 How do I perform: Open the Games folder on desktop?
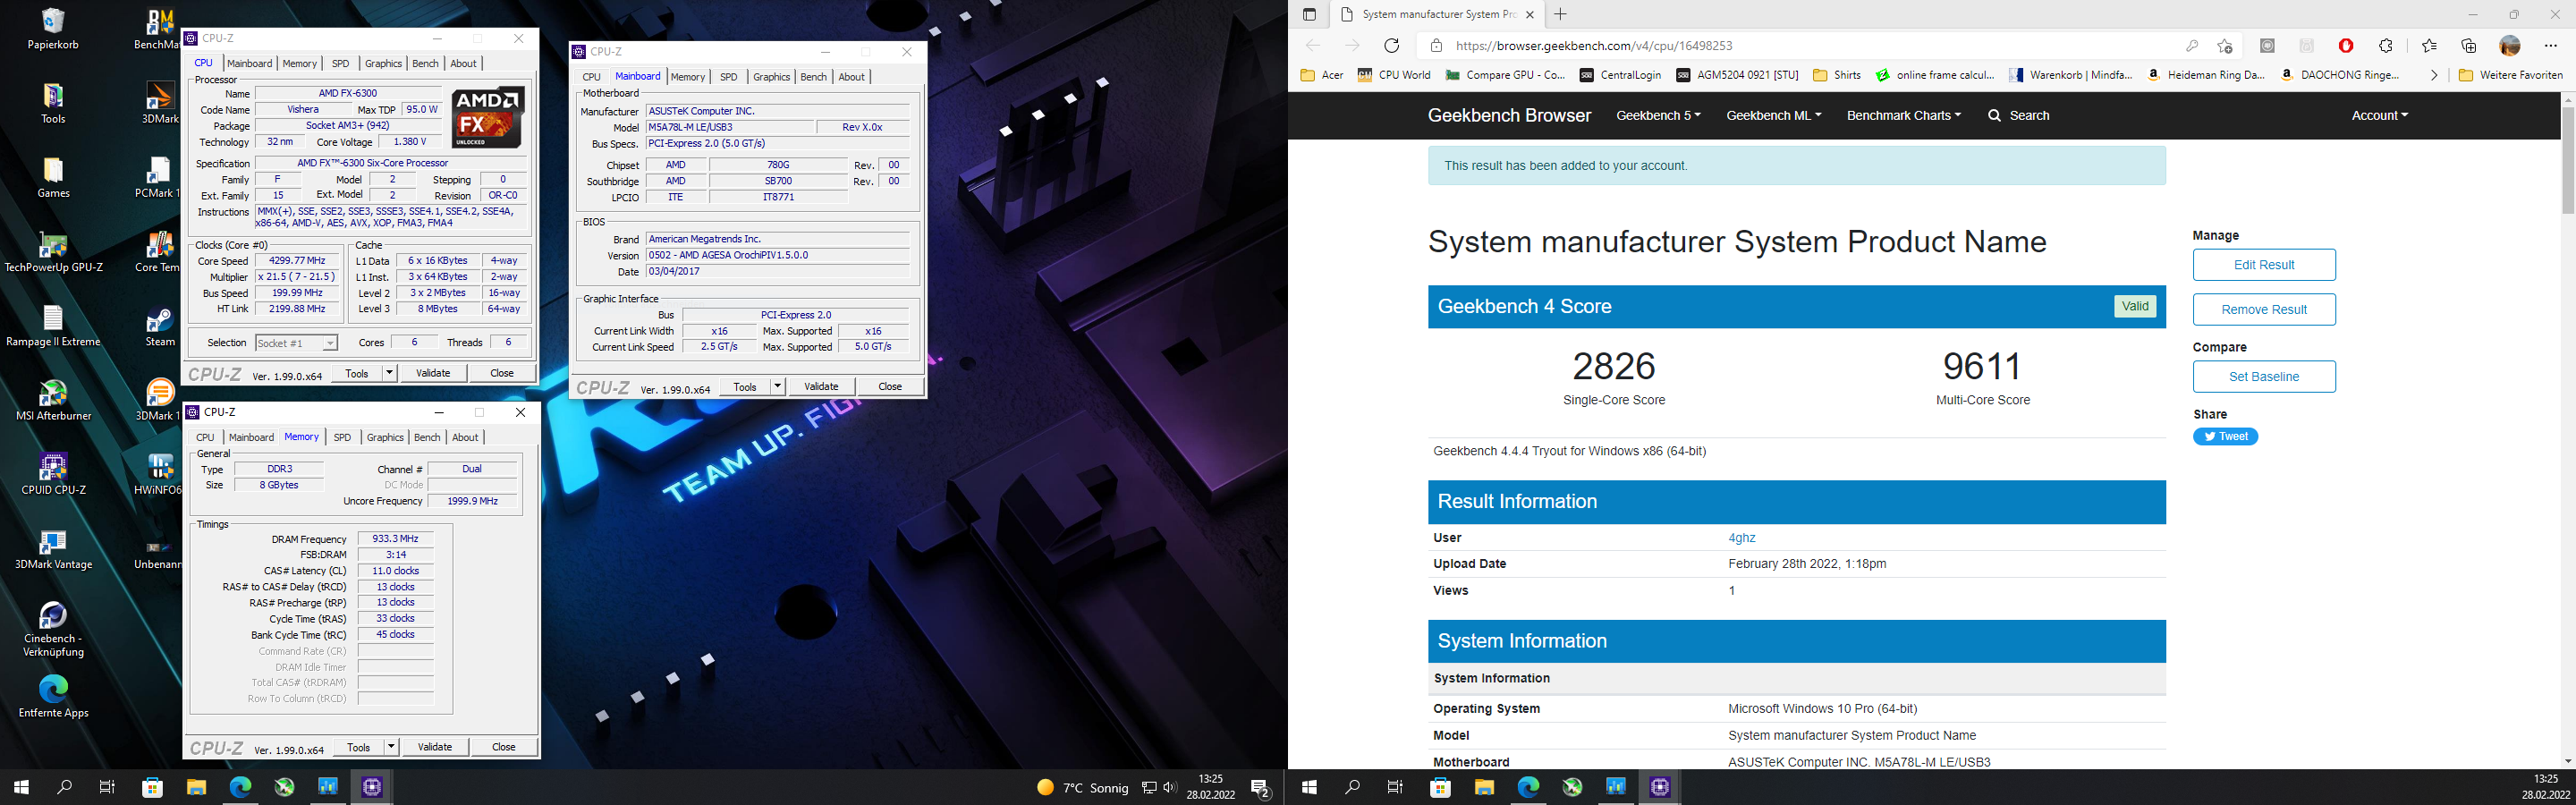pyautogui.click(x=53, y=178)
